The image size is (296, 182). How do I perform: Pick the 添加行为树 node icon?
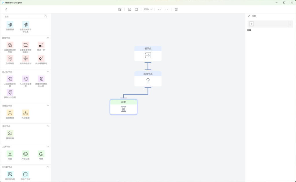pos(10,174)
